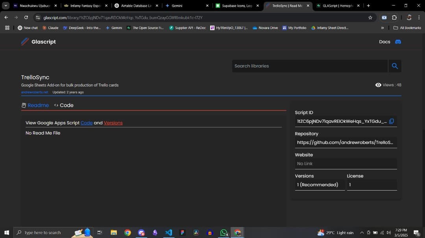Open the red Versions link in readme
This screenshot has width=425, height=238.
click(x=113, y=123)
